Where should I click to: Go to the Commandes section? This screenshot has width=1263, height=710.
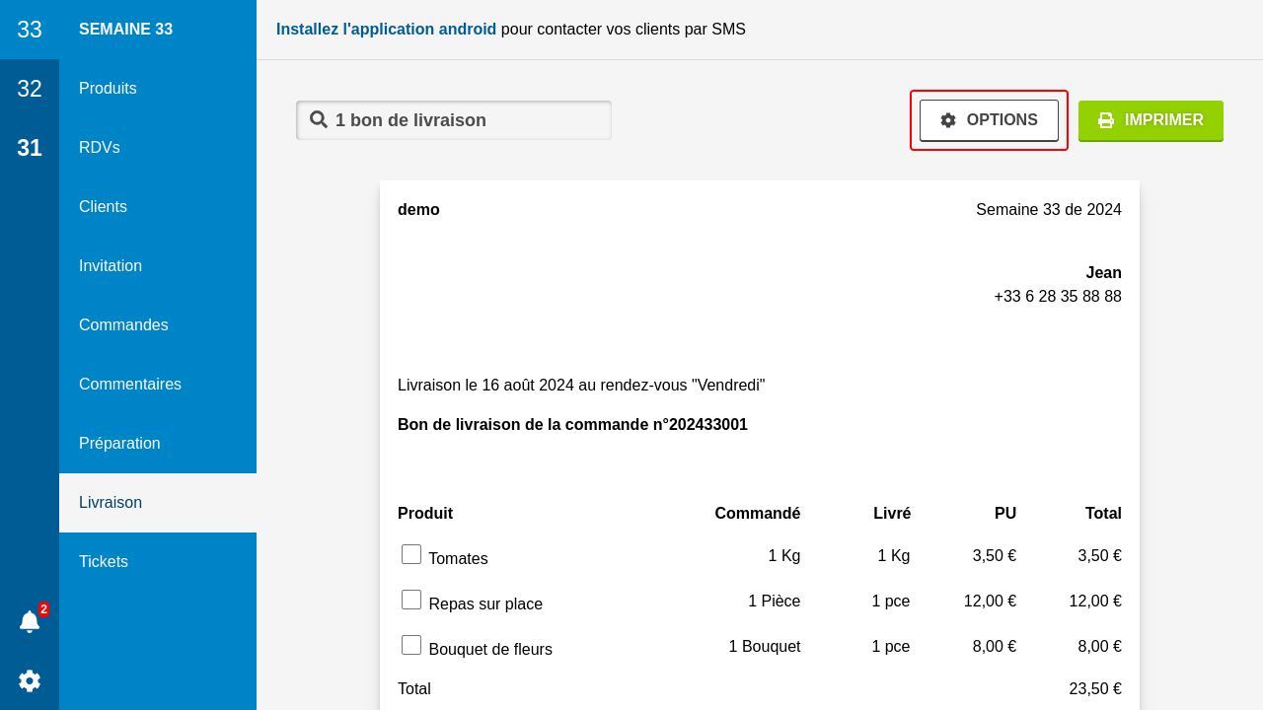tap(123, 325)
